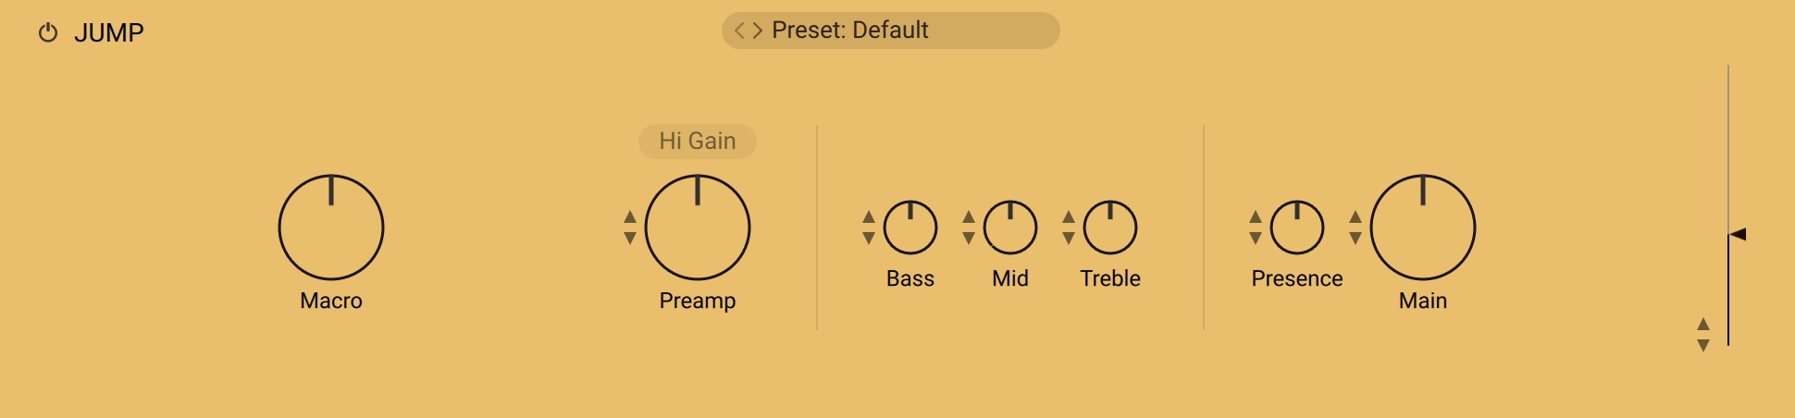This screenshot has height=418, width=1795.
Task: Click the Preamp up arrow
Action: tap(630, 217)
